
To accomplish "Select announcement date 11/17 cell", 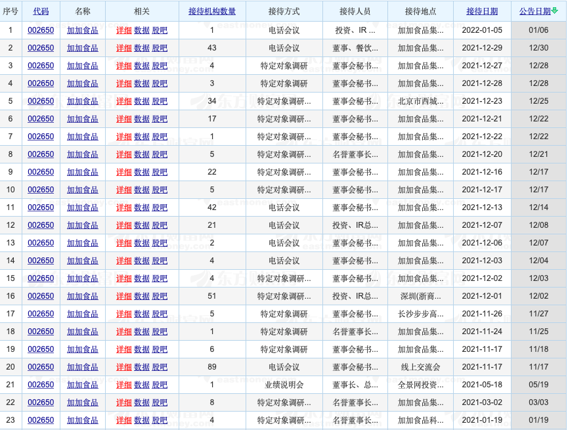I will tap(538, 367).
